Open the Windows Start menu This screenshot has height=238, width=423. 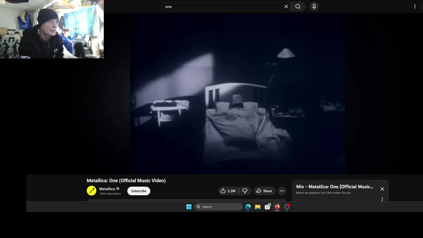(189, 207)
